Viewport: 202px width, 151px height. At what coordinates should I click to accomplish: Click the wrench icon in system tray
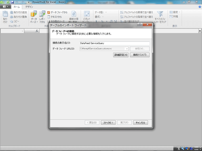coord(183,149)
